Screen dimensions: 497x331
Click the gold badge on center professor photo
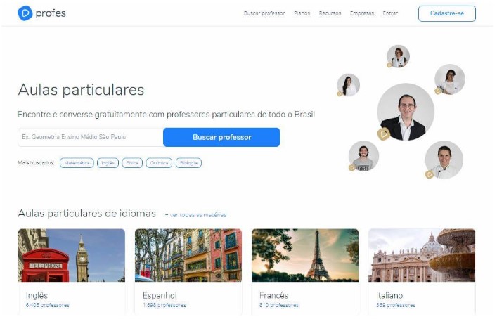384,134
